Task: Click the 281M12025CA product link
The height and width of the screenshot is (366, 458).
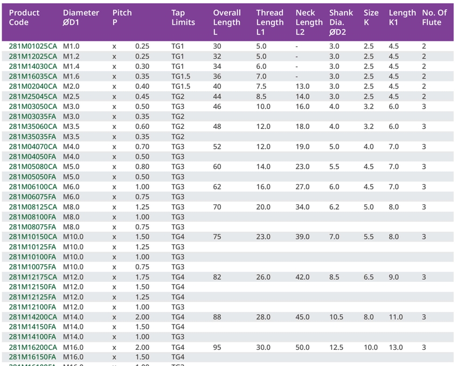Action: point(32,57)
